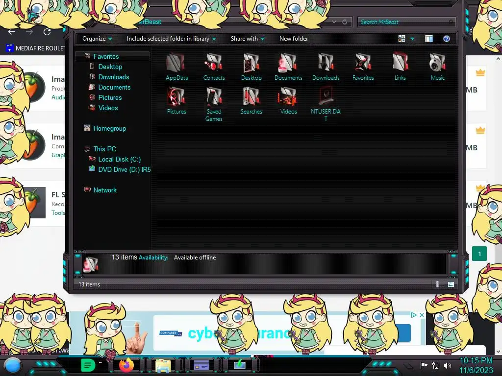Open the Action Center flag icon

pyautogui.click(x=424, y=365)
